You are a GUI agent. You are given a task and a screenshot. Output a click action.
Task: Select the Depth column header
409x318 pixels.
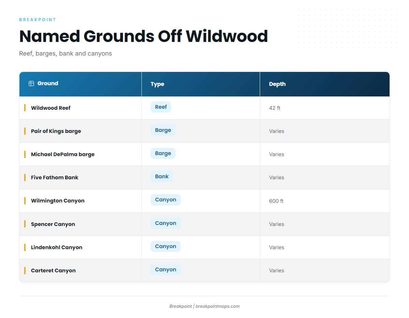(x=325, y=84)
